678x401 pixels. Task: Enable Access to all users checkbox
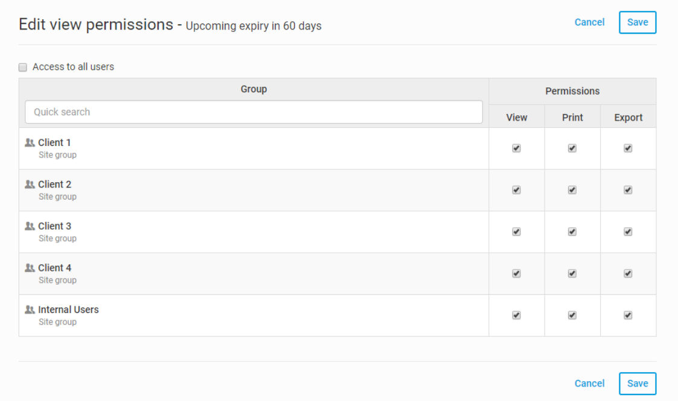[x=23, y=67]
